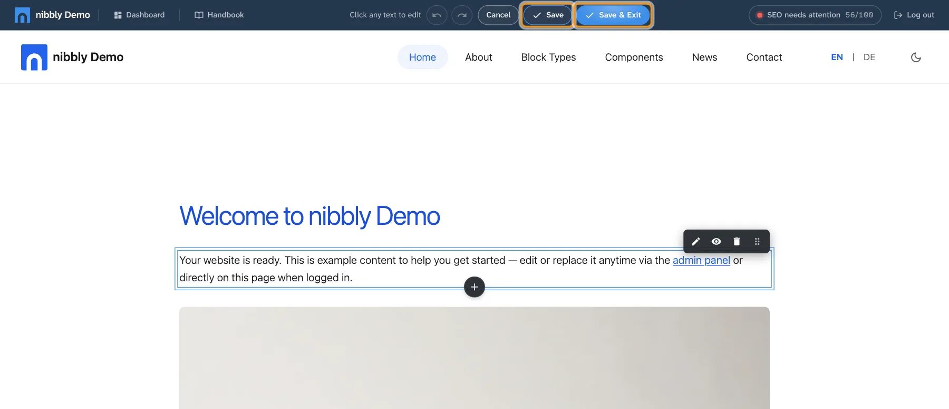Click the 'Click any text to edit' hint
This screenshot has height=409, width=949.
385,15
